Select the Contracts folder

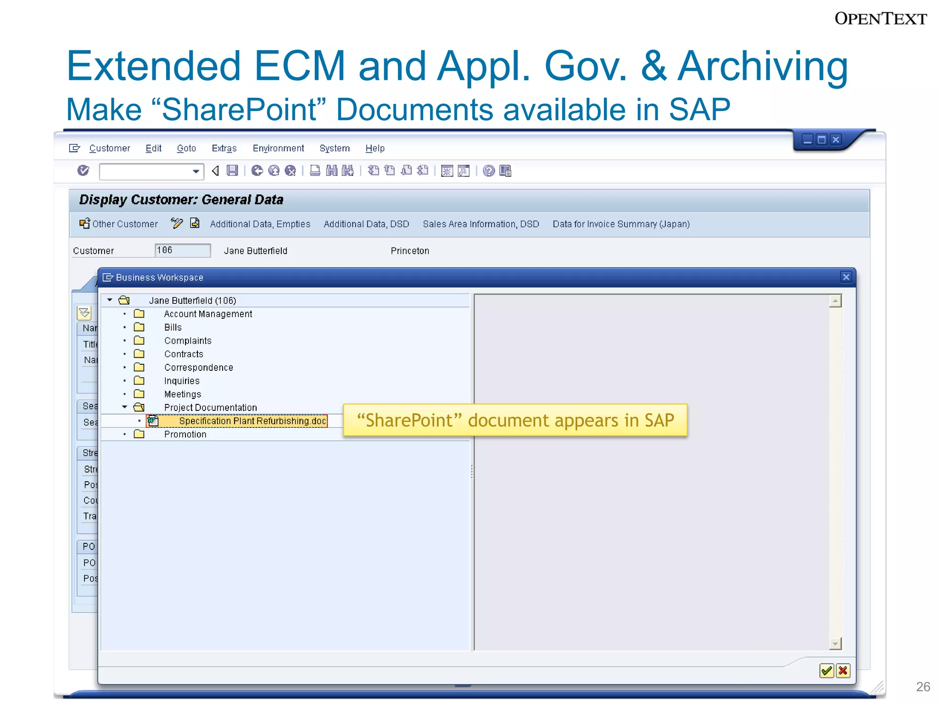coord(184,354)
